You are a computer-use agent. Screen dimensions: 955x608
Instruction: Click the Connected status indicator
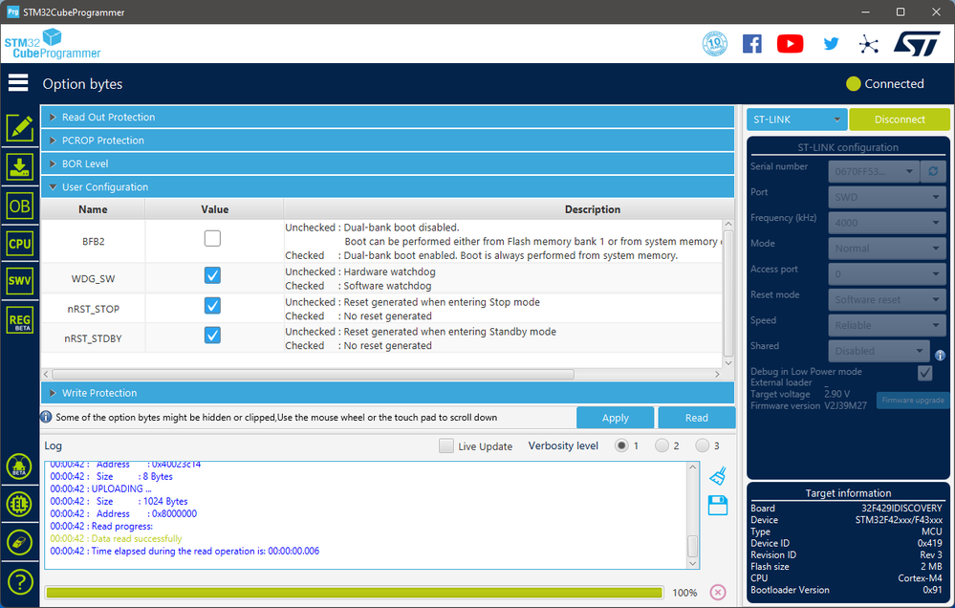pyautogui.click(x=885, y=83)
